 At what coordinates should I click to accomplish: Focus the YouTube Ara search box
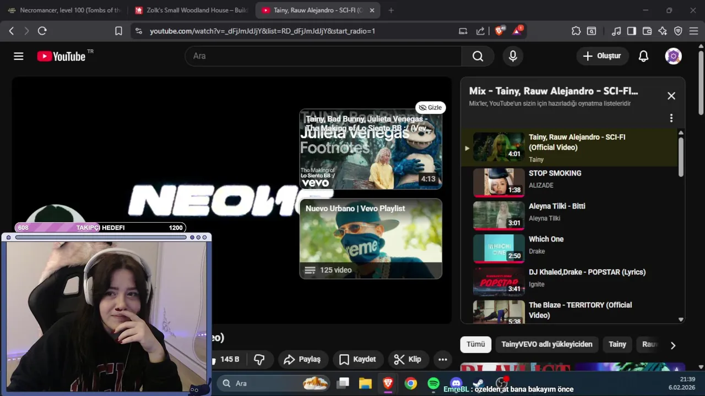point(323,56)
